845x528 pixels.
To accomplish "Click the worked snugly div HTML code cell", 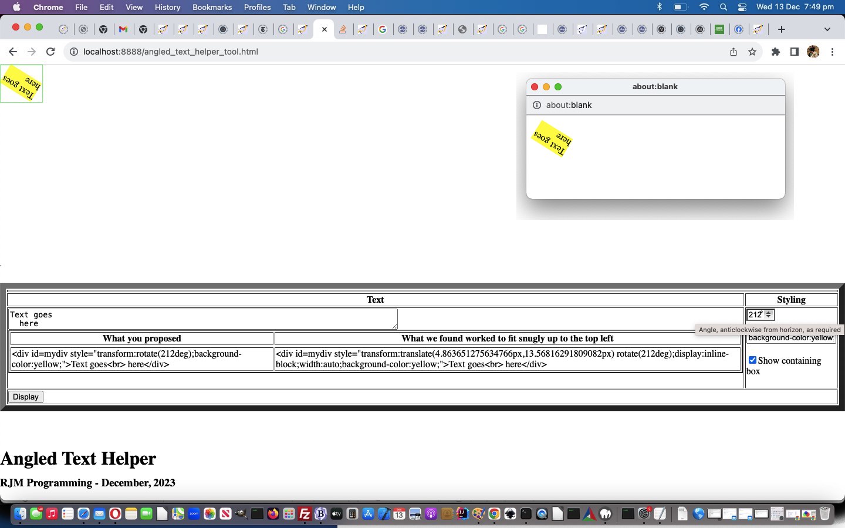I will click(508, 359).
